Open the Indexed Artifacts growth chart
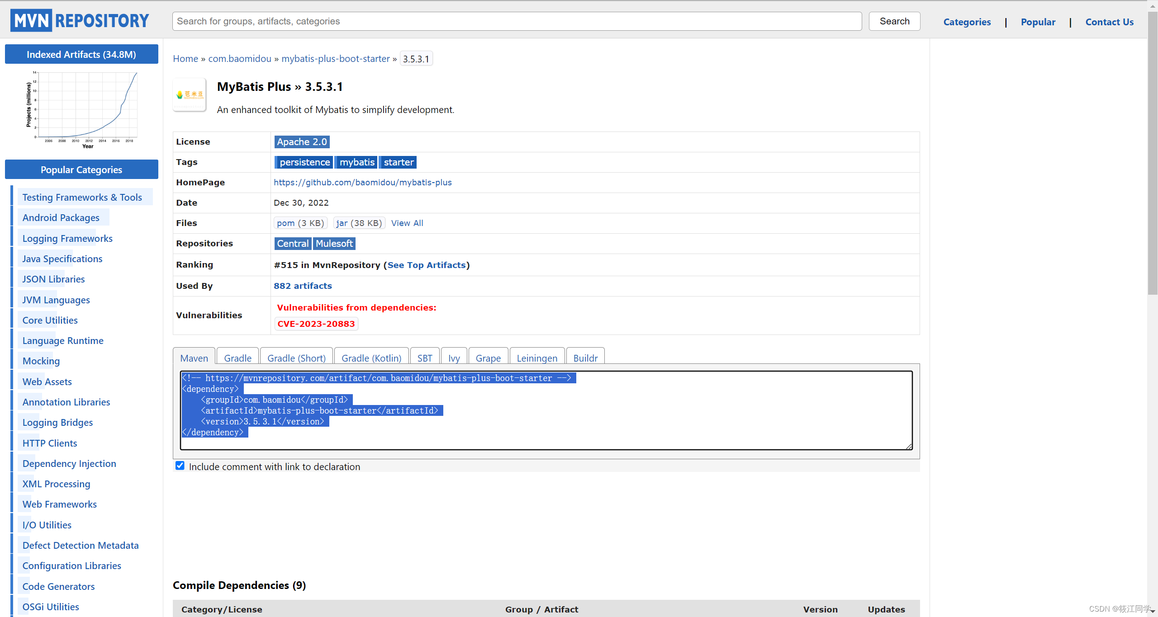Viewport: 1158px width, 617px height. (81, 110)
